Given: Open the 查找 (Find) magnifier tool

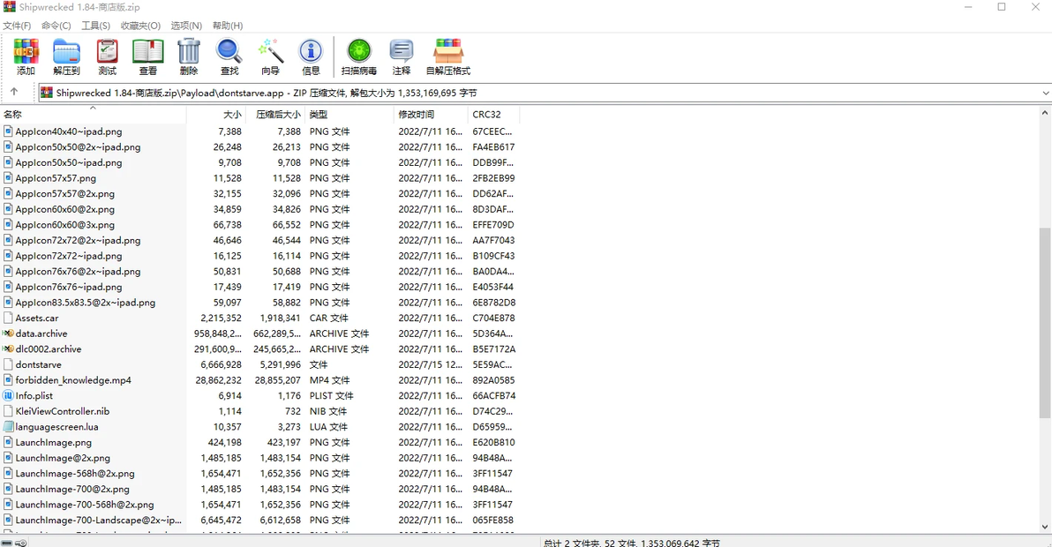Looking at the screenshot, I should pyautogui.click(x=229, y=57).
